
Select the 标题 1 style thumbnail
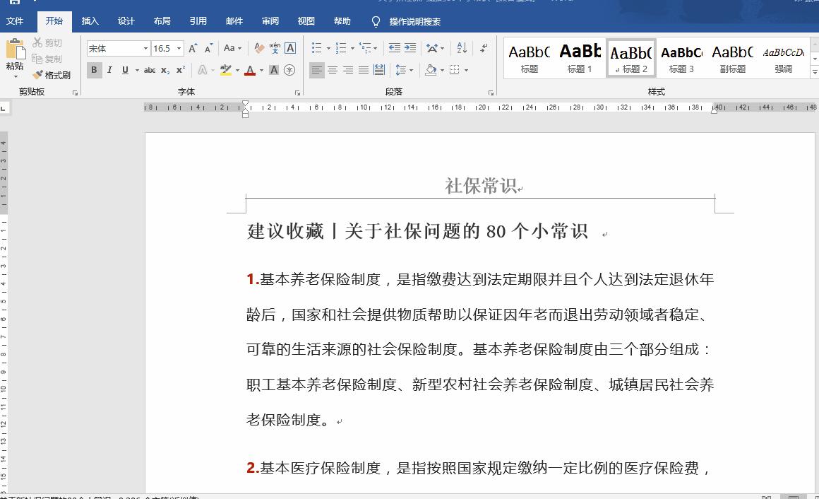[580, 57]
